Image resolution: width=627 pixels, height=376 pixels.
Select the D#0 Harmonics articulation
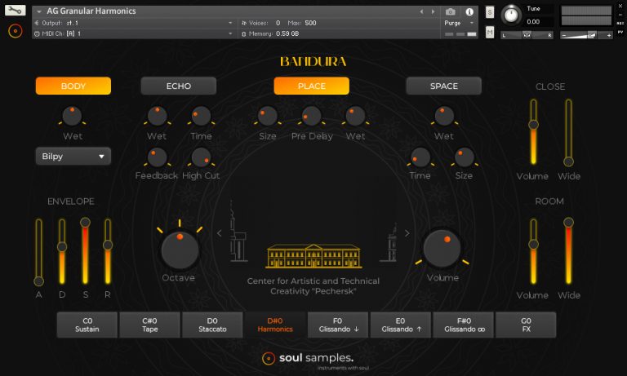tap(275, 325)
